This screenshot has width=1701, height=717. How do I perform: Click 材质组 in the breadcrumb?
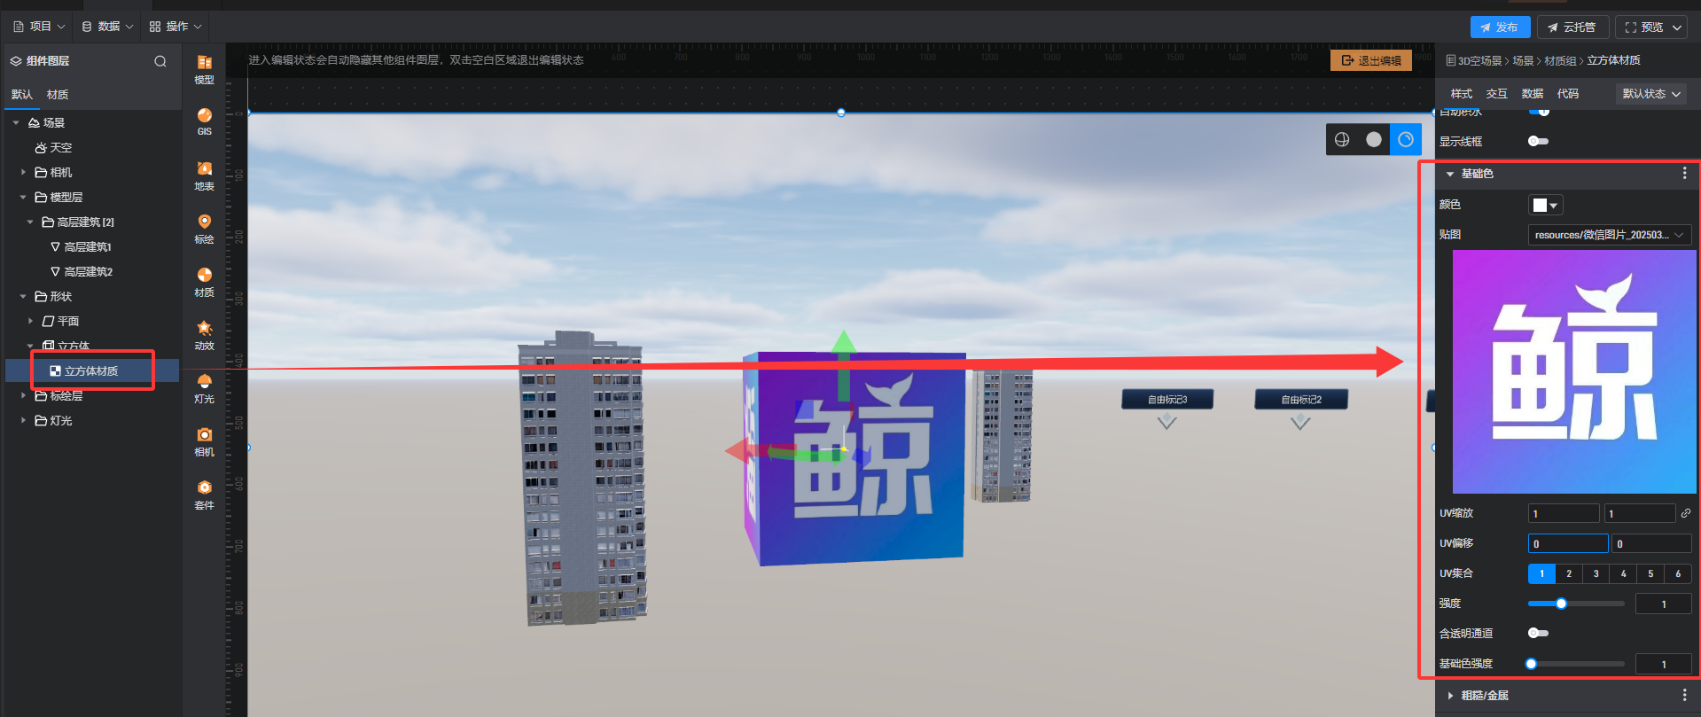click(x=1560, y=60)
